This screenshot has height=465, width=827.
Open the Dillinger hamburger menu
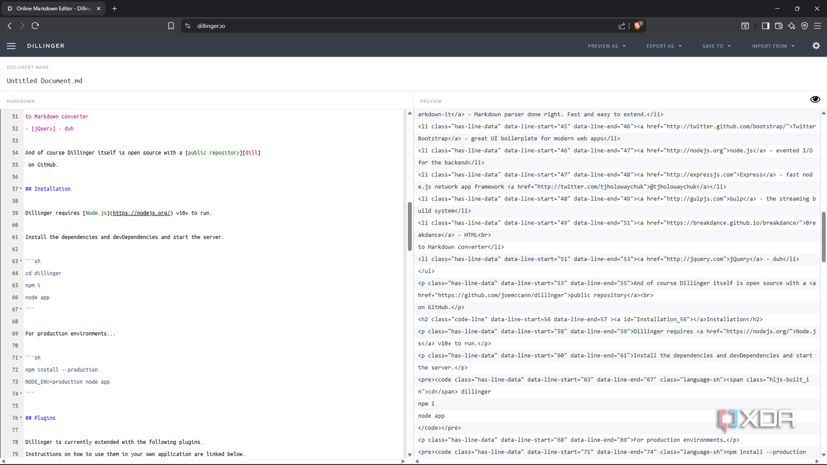tap(11, 46)
